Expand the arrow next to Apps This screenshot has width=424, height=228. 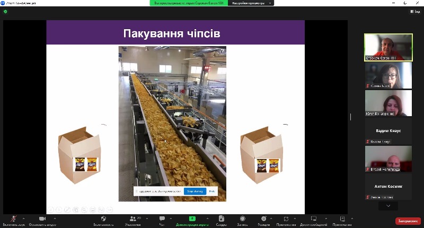click(x=295, y=218)
